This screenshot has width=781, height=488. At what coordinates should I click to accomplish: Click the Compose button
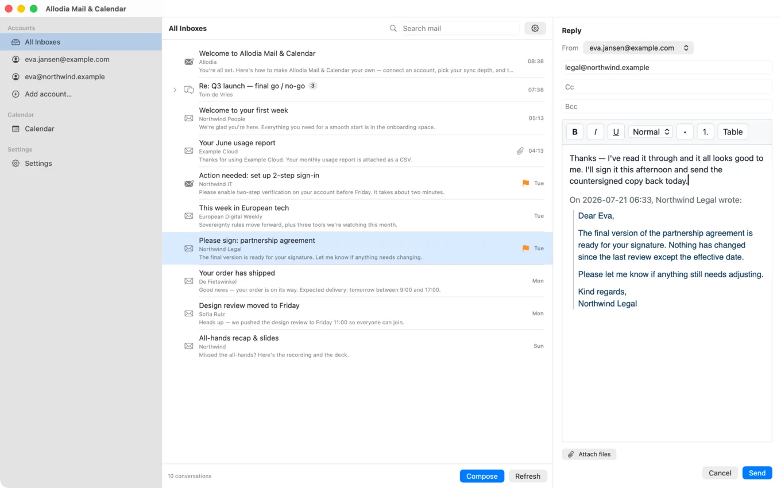coord(482,476)
